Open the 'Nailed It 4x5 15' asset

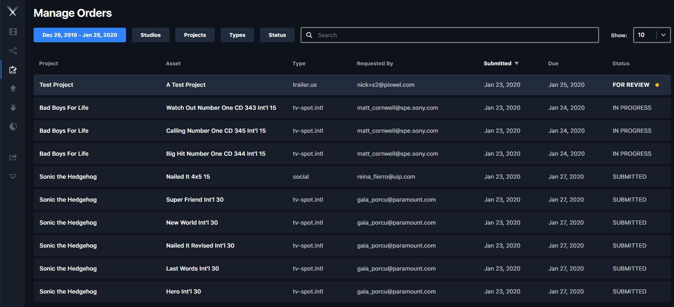pos(188,177)
